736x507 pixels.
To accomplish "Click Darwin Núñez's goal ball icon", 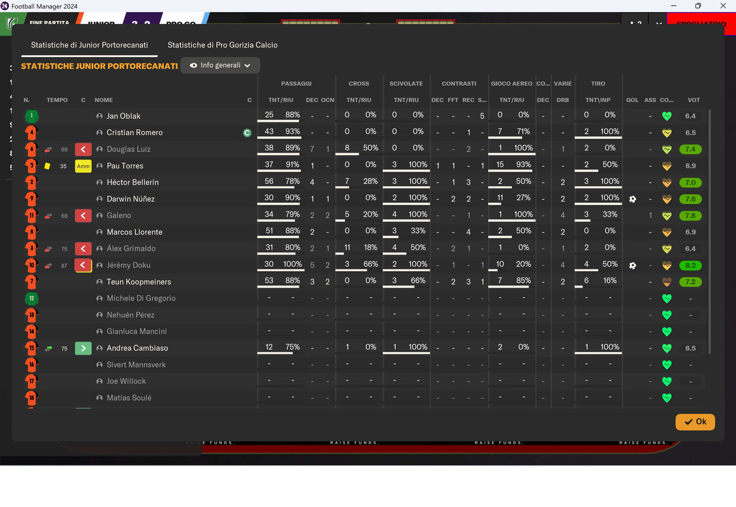I will 632,199.
